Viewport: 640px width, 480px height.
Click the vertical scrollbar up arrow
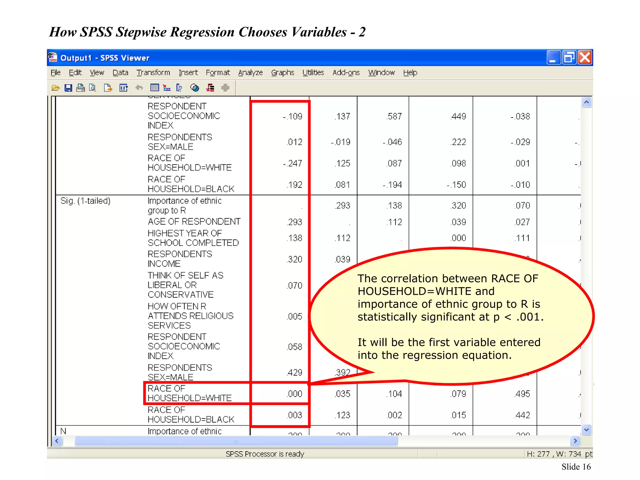pyautogui.click(x=587, y=102)
